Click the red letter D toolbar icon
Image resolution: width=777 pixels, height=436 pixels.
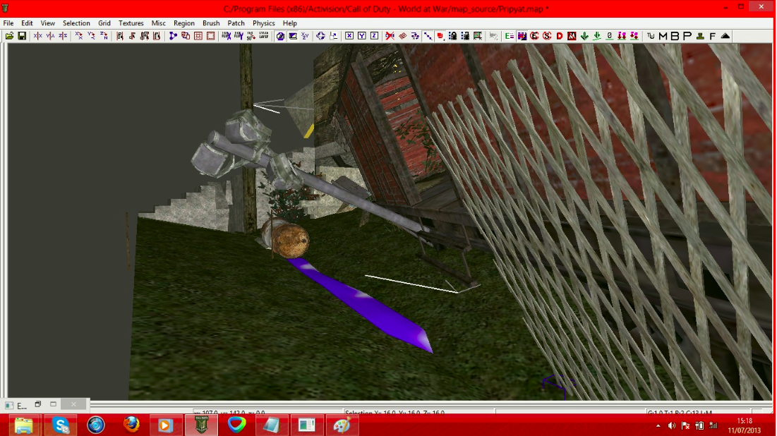pos(560,36)
